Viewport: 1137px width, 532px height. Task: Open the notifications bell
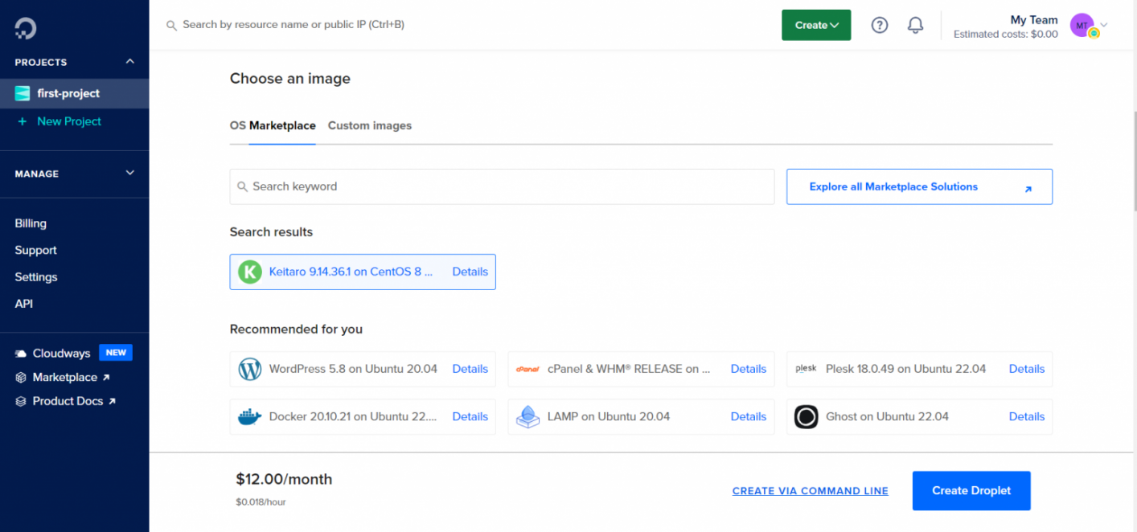click(915, 25)
